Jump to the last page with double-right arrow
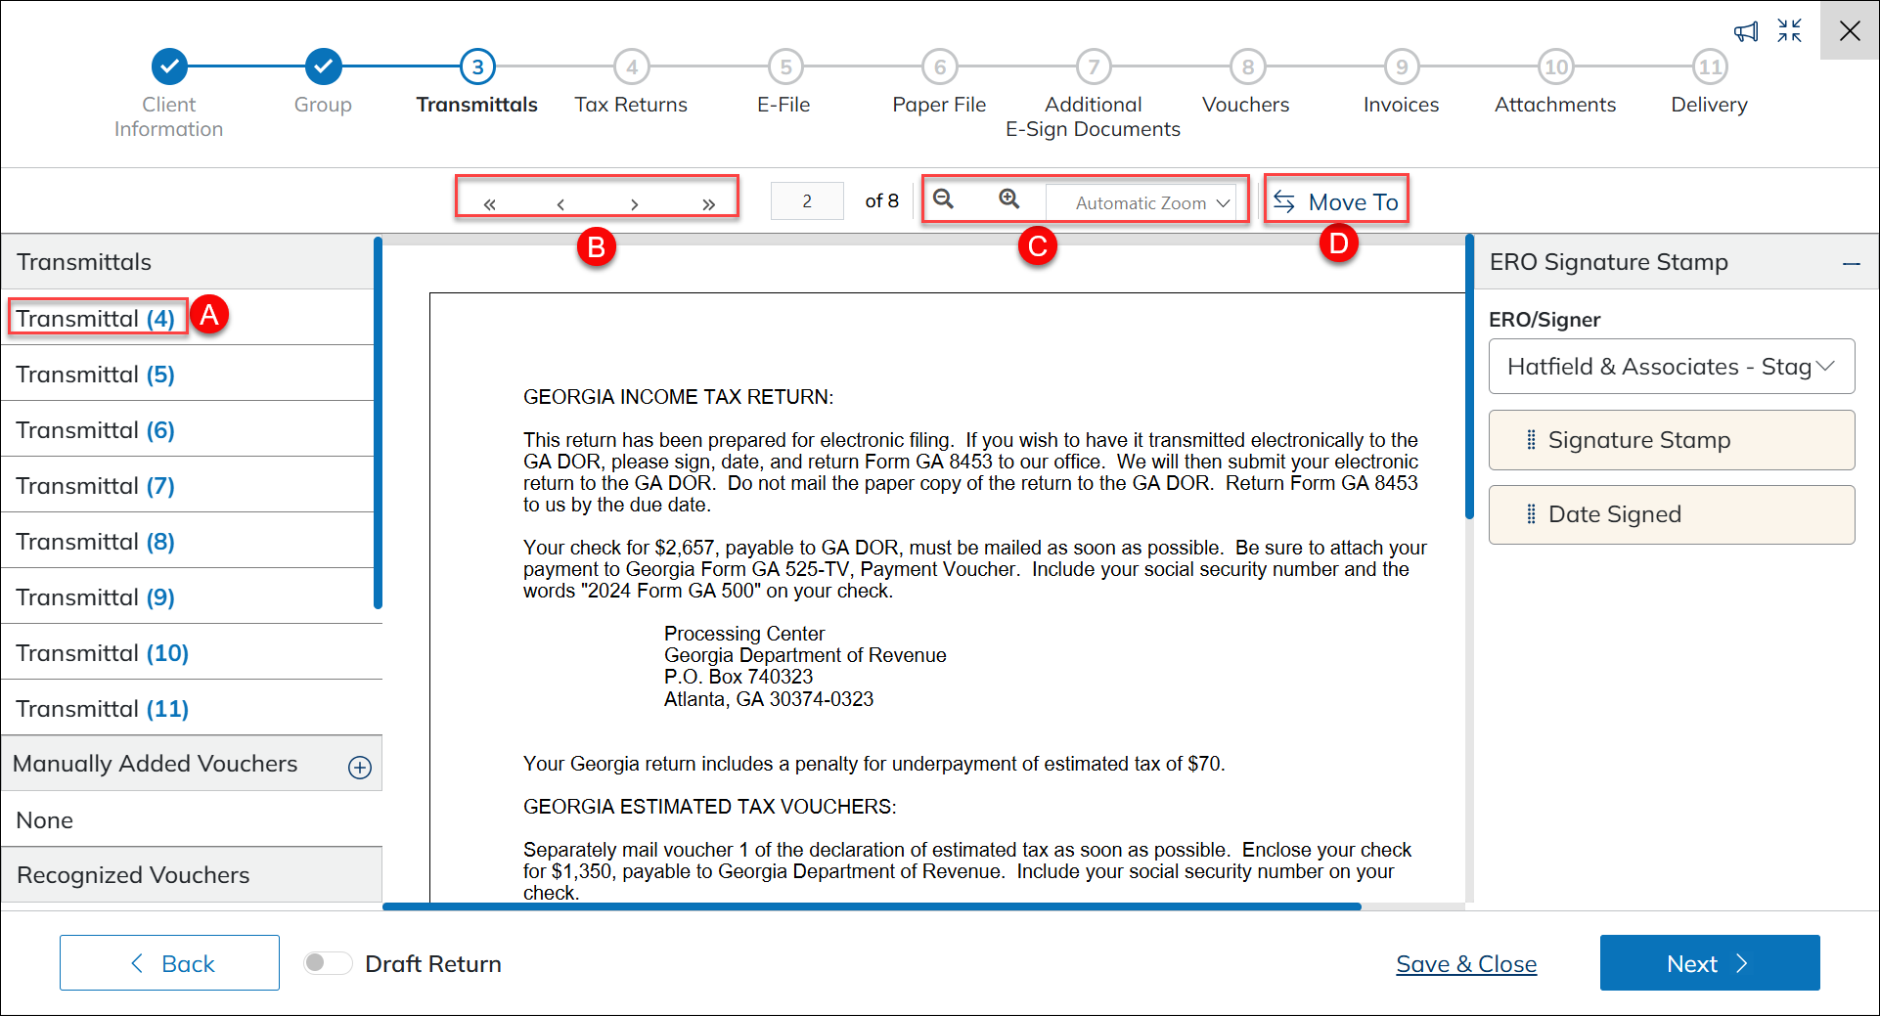 [708, 203]
